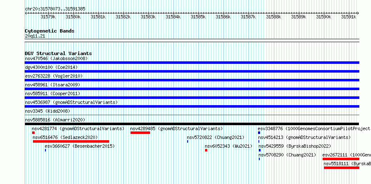Click the blue bar under nsv4536987
Image resolution: width=371 pixels, height=184 pixels.
click(x=192, y=106)
